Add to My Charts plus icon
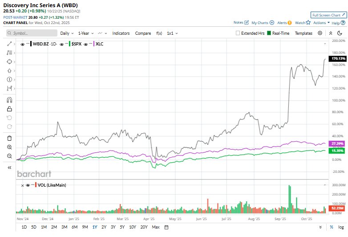348x237 pixels. point(271,23)
